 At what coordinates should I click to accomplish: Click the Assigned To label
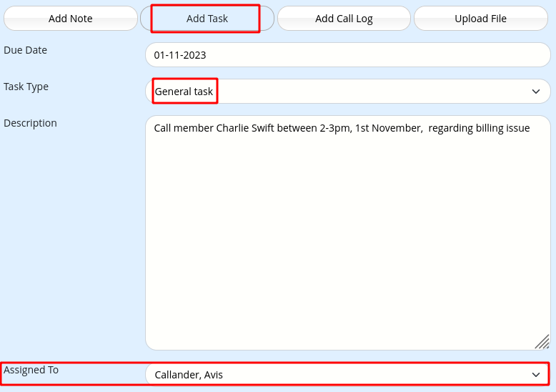31,370
